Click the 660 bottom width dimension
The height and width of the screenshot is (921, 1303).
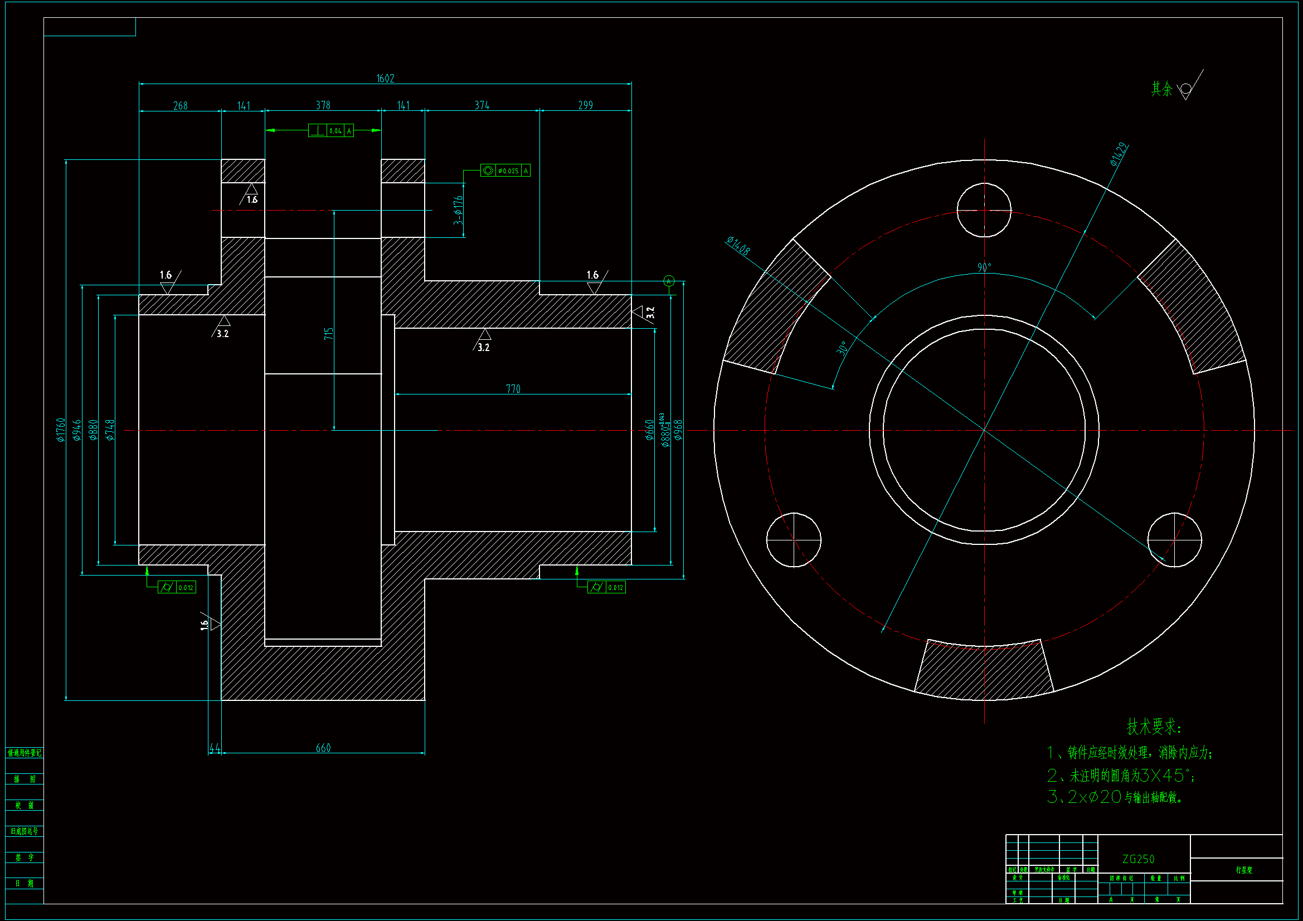click(x=323, y=748)
